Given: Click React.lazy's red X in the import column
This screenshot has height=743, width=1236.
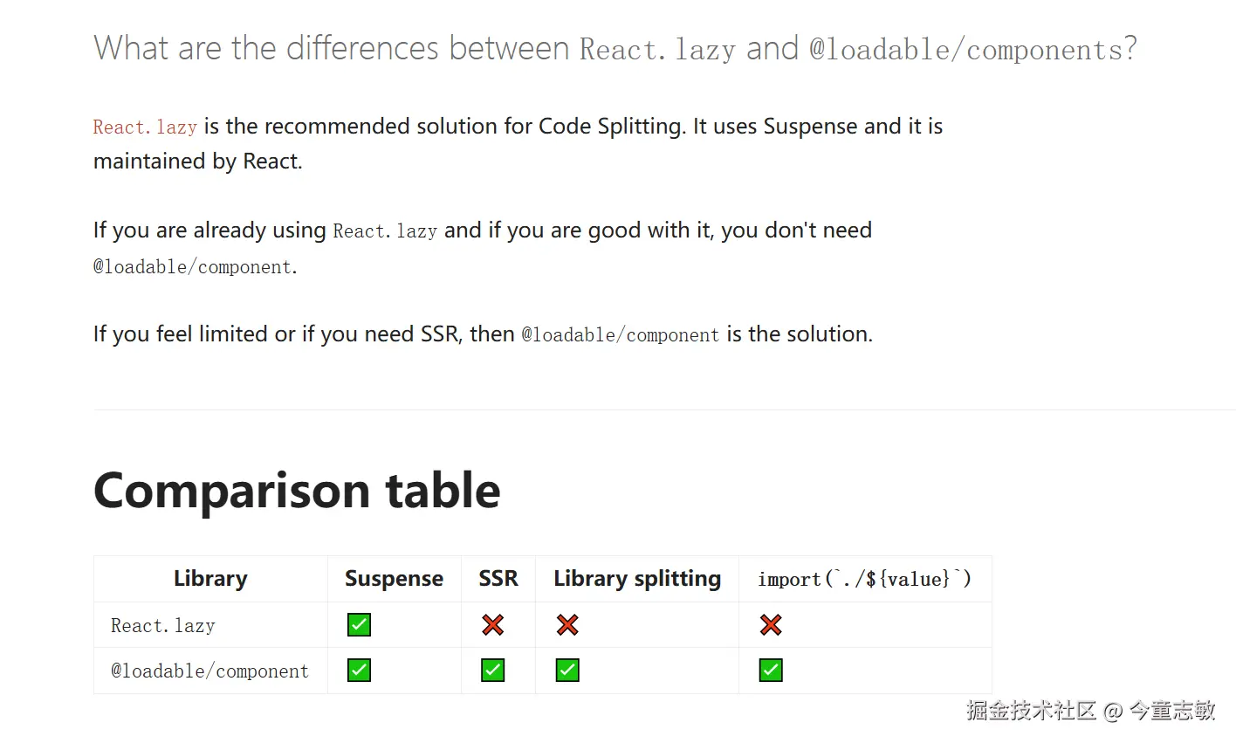Looking at the screenshot, I should [771, 625].
